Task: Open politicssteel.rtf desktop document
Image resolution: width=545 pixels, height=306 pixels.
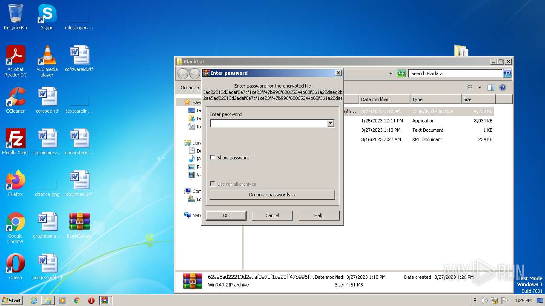Action: click(x=47, y=267)
